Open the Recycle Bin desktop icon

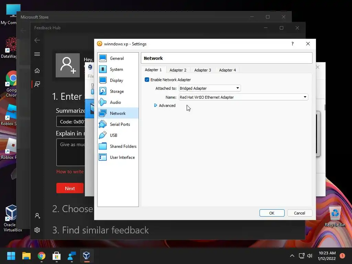335,216
